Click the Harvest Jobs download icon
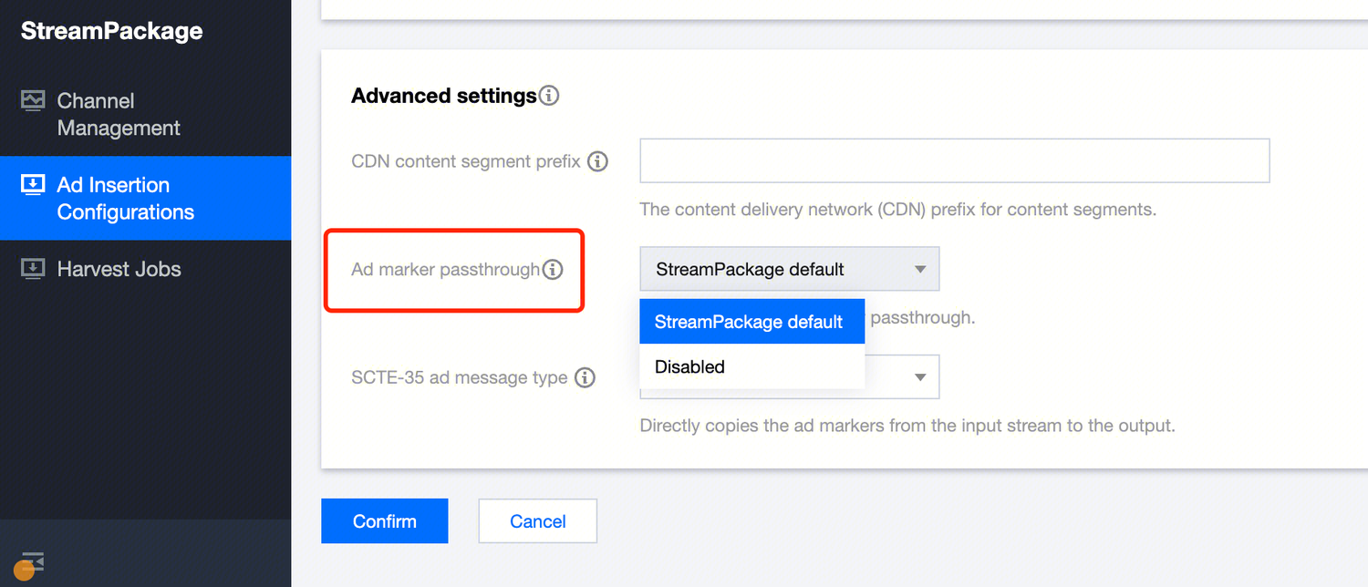The image size is (1368, 587). point(33,269)
